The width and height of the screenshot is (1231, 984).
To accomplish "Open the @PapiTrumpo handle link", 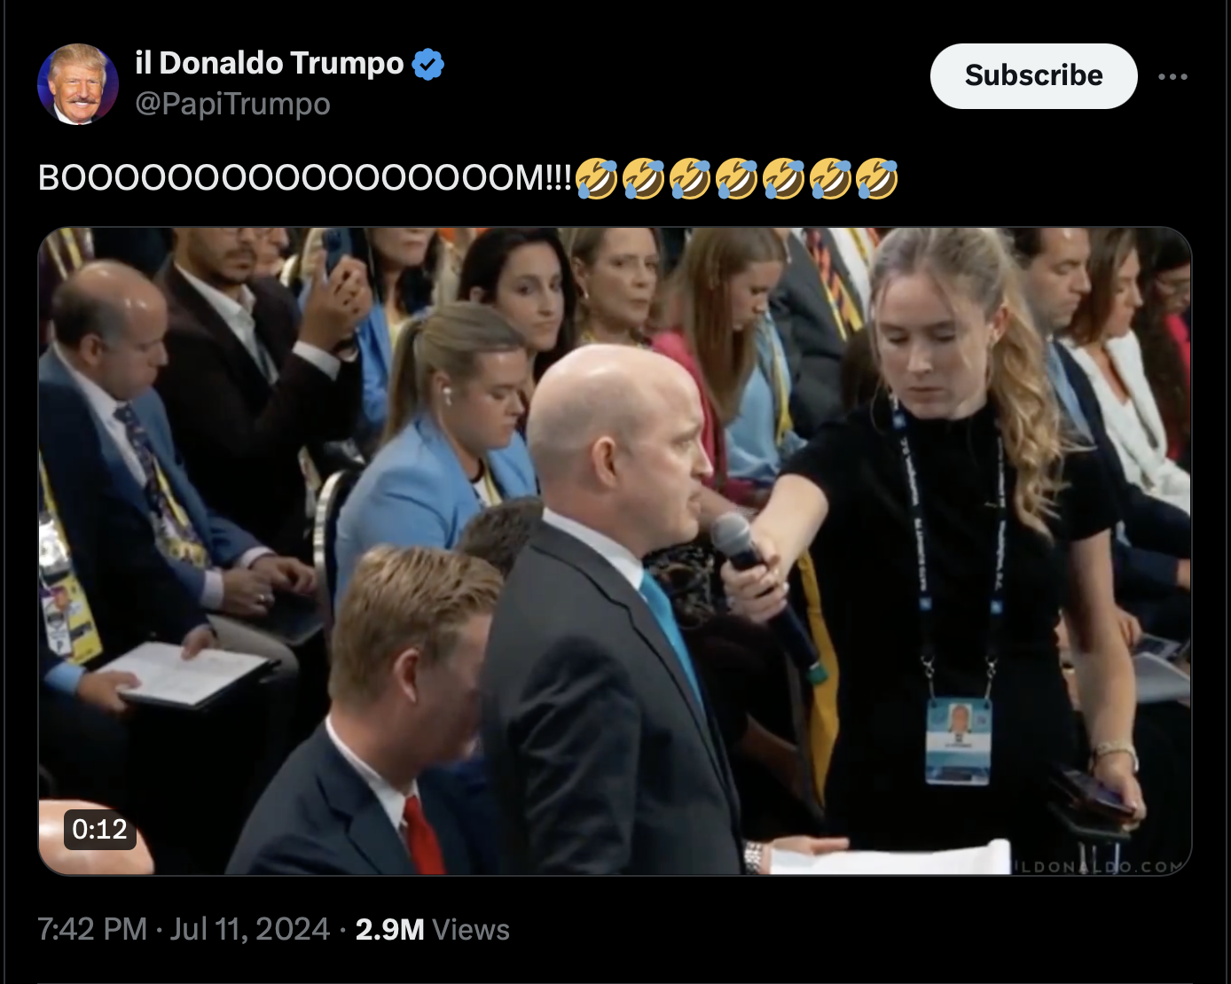I will coord(232,104).
